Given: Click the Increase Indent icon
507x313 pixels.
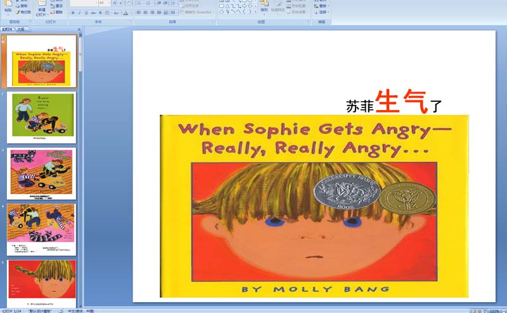Looking at the screenshot, I should pyautogui.click(x=166, y=3).
